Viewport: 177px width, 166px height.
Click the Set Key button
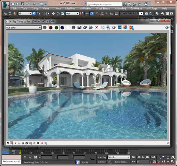[x=102, y=162]
